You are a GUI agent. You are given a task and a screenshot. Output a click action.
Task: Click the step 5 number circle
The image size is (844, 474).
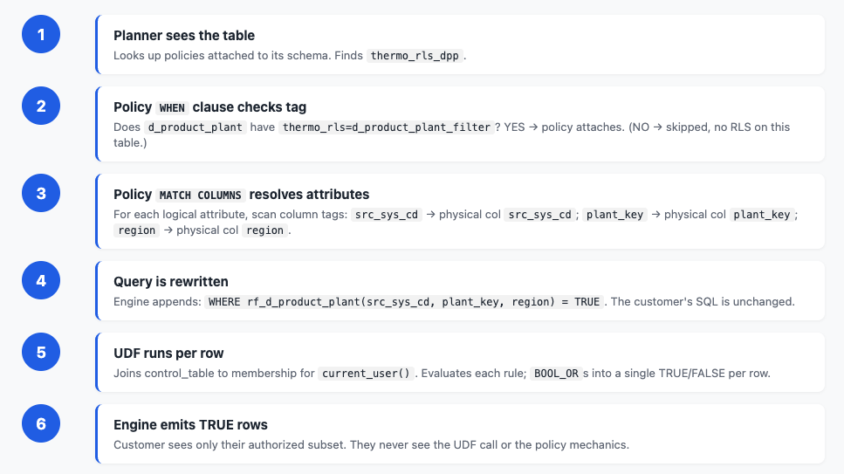click(41, 353)
